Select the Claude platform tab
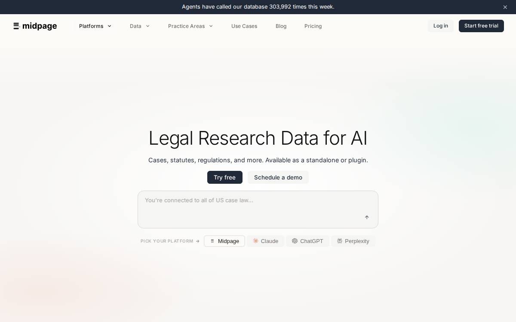The height and width of the screenshot is (322, 516). point(266,241)
